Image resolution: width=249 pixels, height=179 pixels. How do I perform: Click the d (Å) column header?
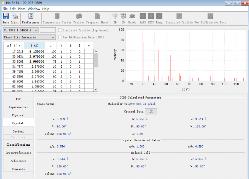[34, 46]
